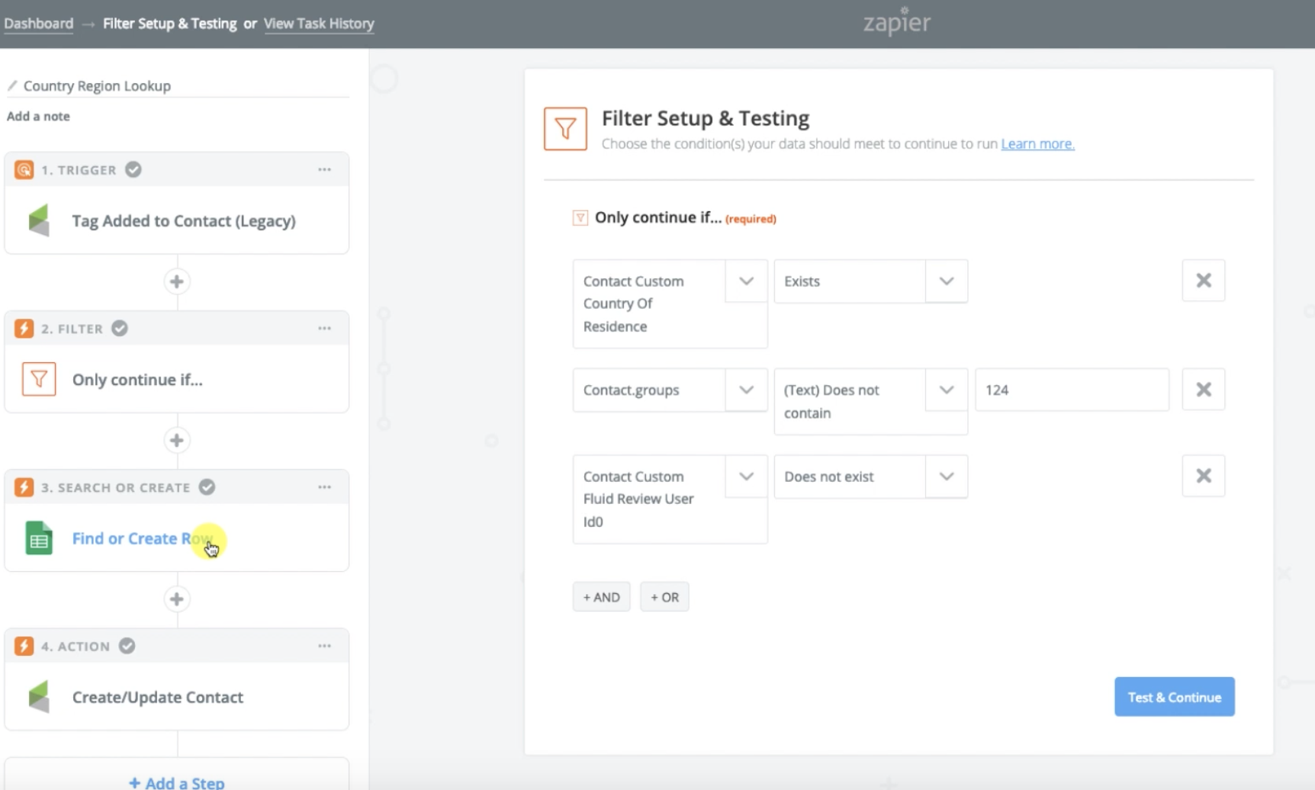Open the Contact Custom Fluid Review field dropdown
Viewport: 1315px width, 790px height.
(x=745, y=476)
